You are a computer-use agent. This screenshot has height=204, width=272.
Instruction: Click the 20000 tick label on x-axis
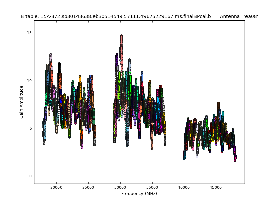56,187
